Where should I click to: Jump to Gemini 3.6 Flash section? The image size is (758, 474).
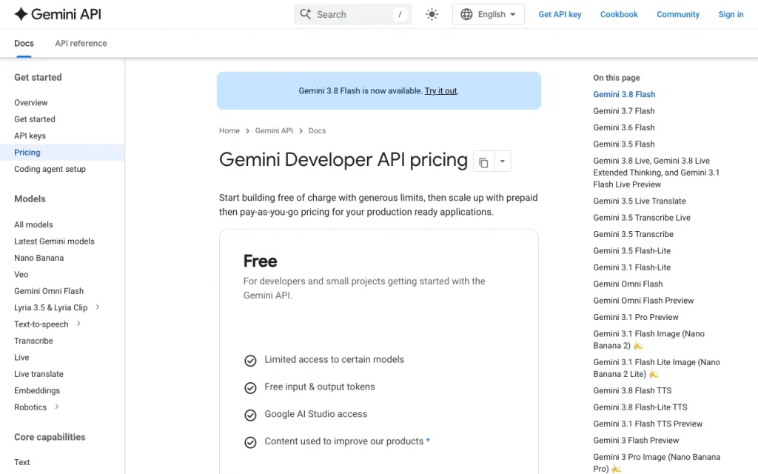click(x=623, y=127)
